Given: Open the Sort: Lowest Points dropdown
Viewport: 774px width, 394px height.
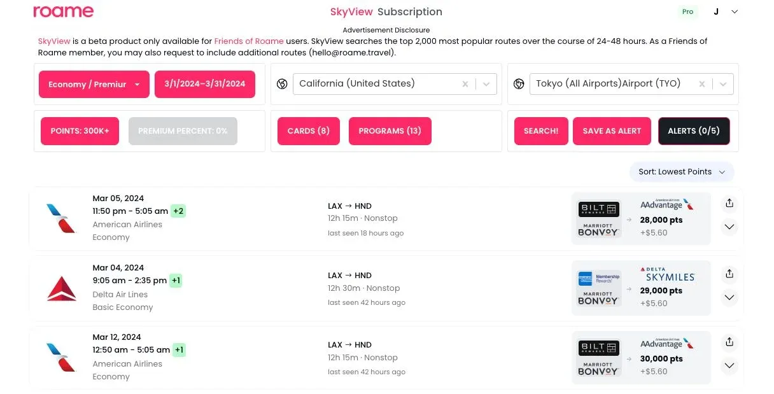Looking at the screenshot, I should coord(682,172).
